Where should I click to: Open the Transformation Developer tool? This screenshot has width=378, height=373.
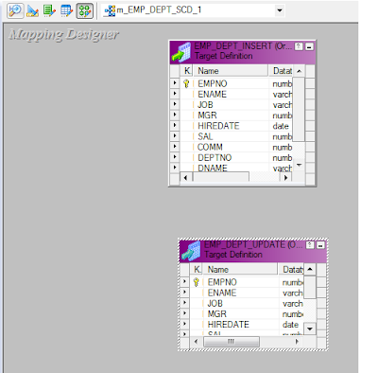(x=49, y=10)
